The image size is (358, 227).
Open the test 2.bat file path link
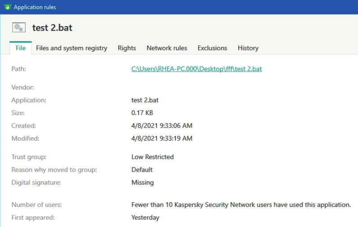coord(197,69)
